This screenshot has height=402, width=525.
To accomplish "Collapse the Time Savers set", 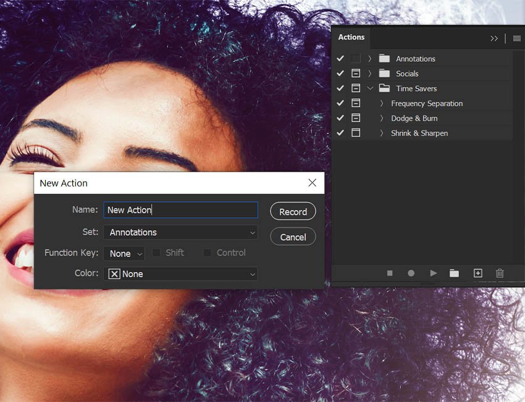I will (370, 88).
